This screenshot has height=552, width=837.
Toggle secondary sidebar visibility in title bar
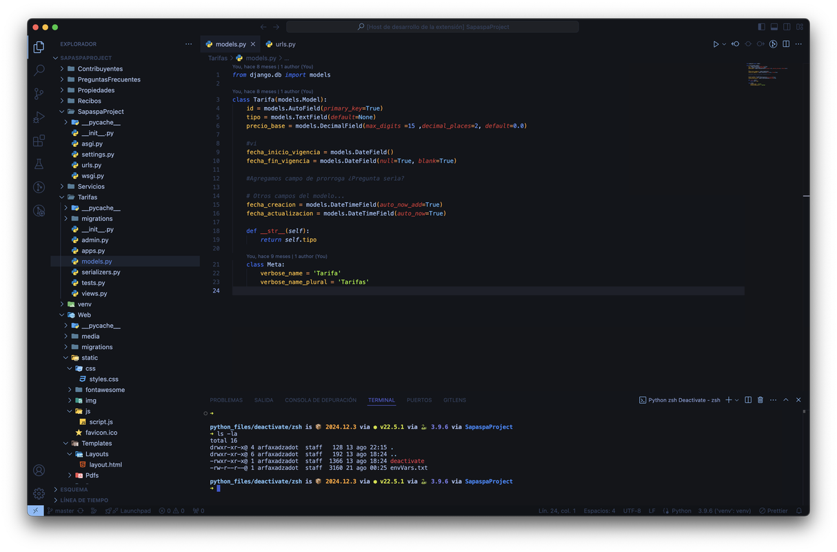[x=787, y=27]
